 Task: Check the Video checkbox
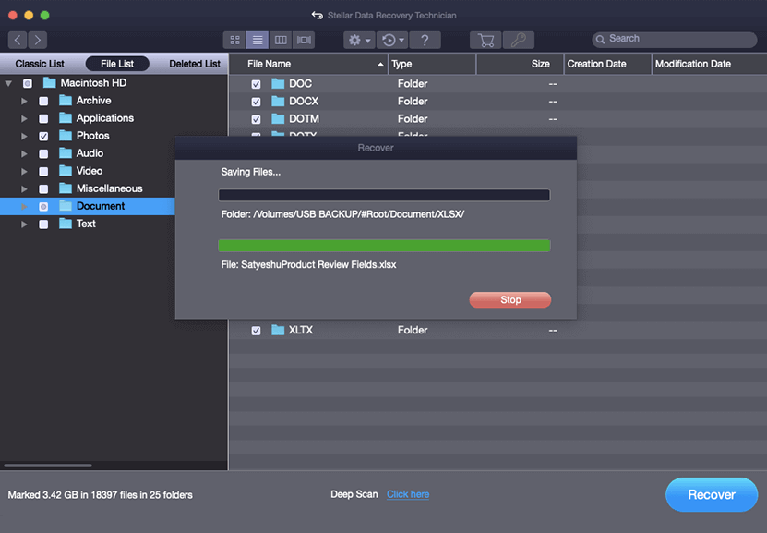43,171
